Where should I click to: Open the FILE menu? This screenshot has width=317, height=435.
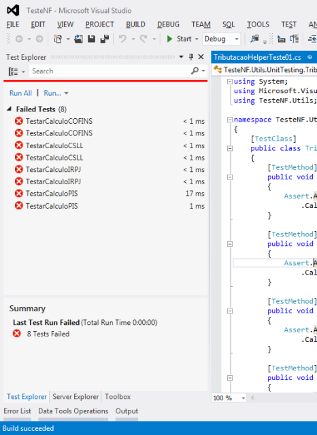(13, 24)
